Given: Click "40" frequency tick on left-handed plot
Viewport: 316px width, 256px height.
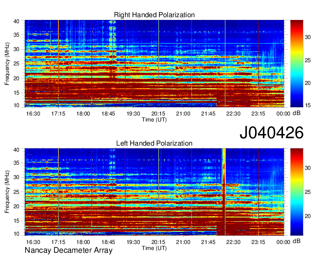Looking at the screenshot, I should (16, 149).
